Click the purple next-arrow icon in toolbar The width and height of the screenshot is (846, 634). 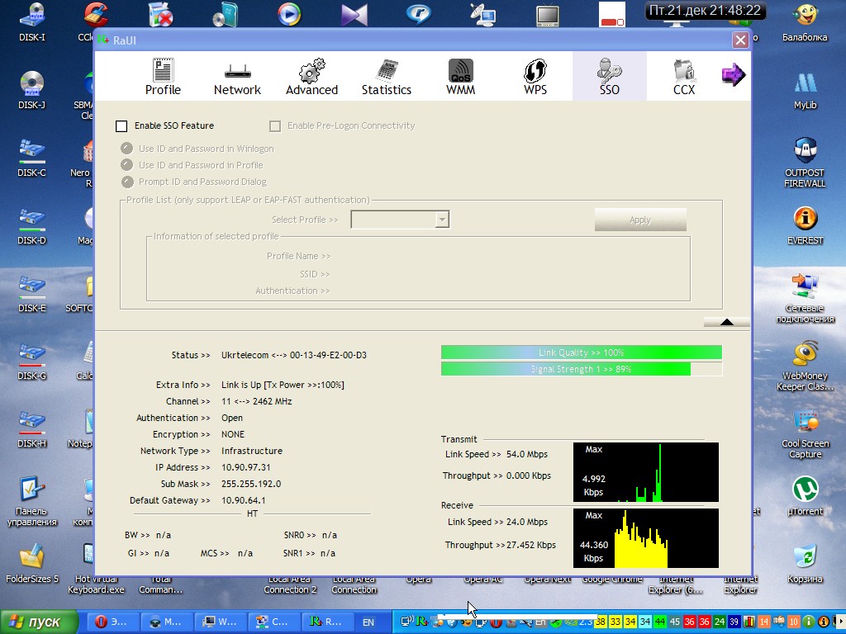733,75
